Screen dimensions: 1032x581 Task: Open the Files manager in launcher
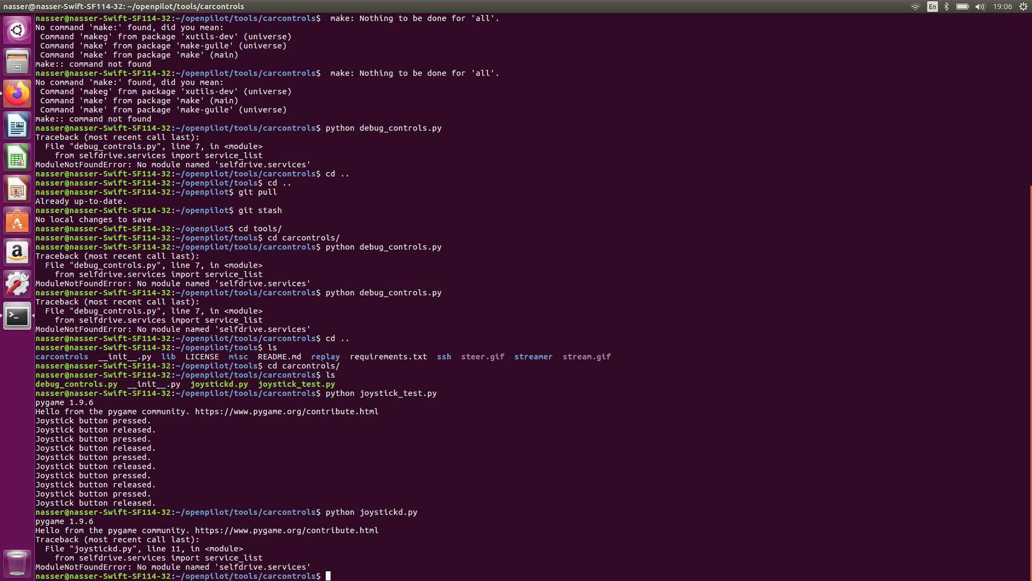[17, 61]
